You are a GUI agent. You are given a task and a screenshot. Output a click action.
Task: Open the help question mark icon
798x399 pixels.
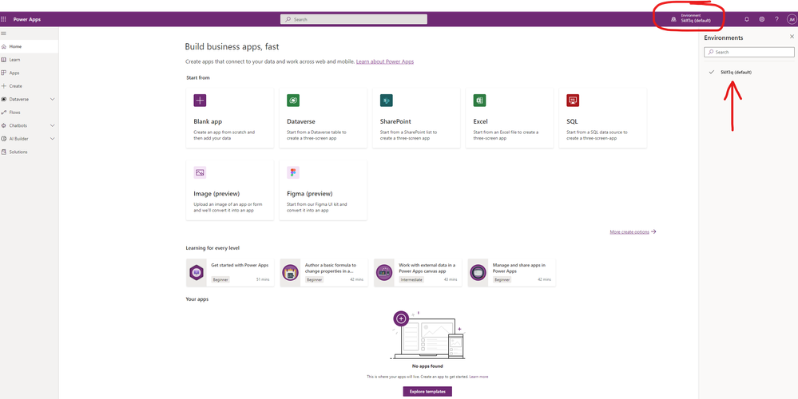[x=776, y=19]
